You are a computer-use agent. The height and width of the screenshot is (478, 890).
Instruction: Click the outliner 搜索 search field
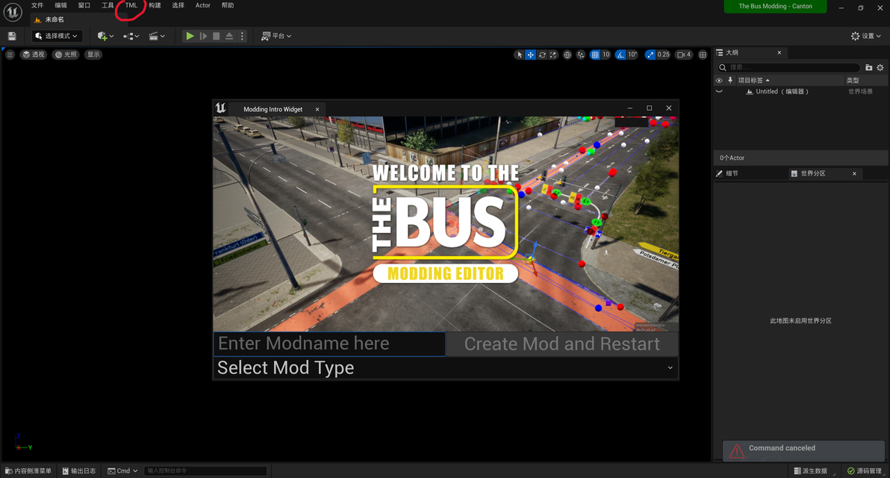point(789,67)
